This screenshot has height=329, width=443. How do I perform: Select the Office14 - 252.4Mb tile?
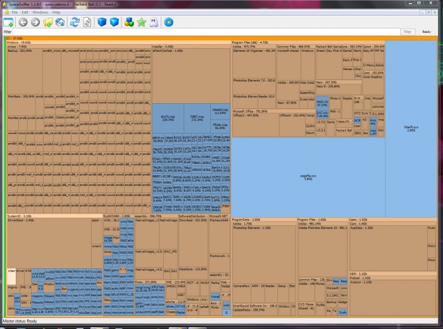pyautogui.click(x=292, y=125)
